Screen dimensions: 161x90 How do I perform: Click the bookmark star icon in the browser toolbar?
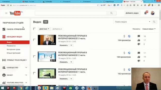click(x=128, y=5)
